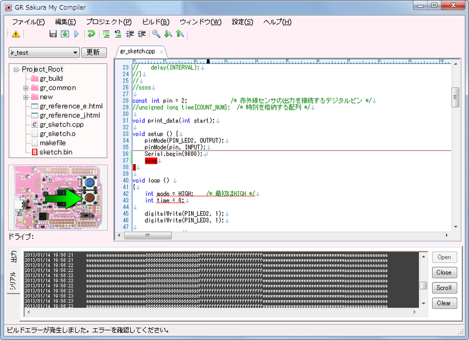The height and width of the screenshot is (340, 469).
Task: Click the Clear button
Action: (x=444, y=303)
